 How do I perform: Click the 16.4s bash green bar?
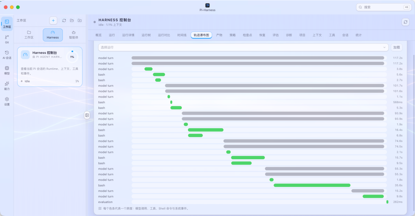(x=206, y=130)
